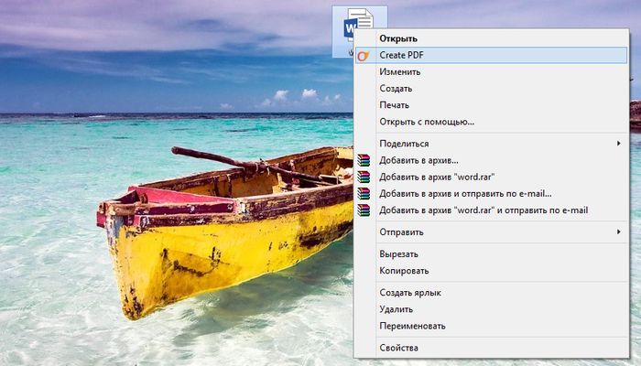The height and width of the screenshot is (366, 641).
Task: Click the orange Create PDF icon
Action: point(364,56)
